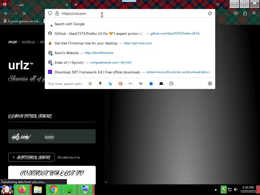Search this time with Amazon icon
The width and height of the screenshot is (260, 195).
tap(100, 84)
